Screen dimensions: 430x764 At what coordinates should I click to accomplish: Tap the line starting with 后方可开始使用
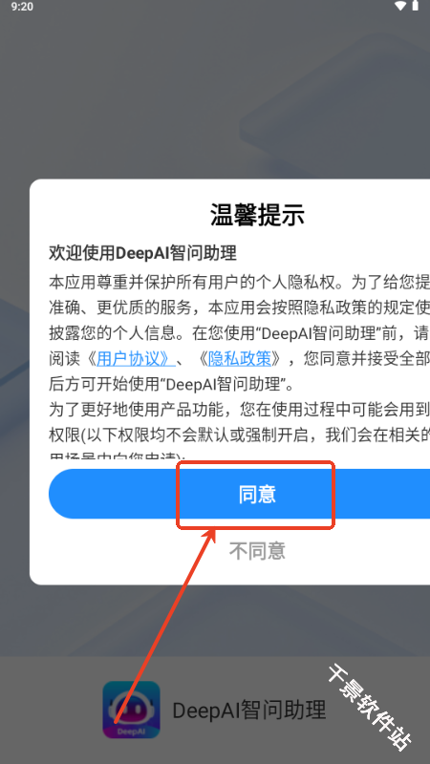click(x=172, y=385)
